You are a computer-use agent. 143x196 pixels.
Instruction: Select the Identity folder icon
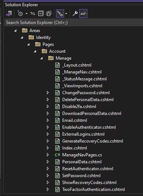(x=31, y=37)
